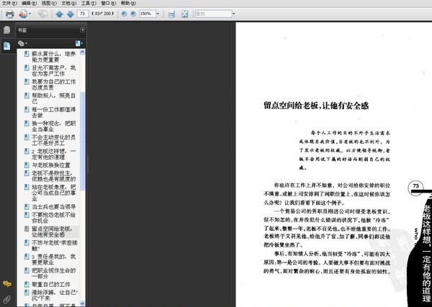Click the scrolling page mode icon
This screenshot has height=307, width=432.
point(171,14)
